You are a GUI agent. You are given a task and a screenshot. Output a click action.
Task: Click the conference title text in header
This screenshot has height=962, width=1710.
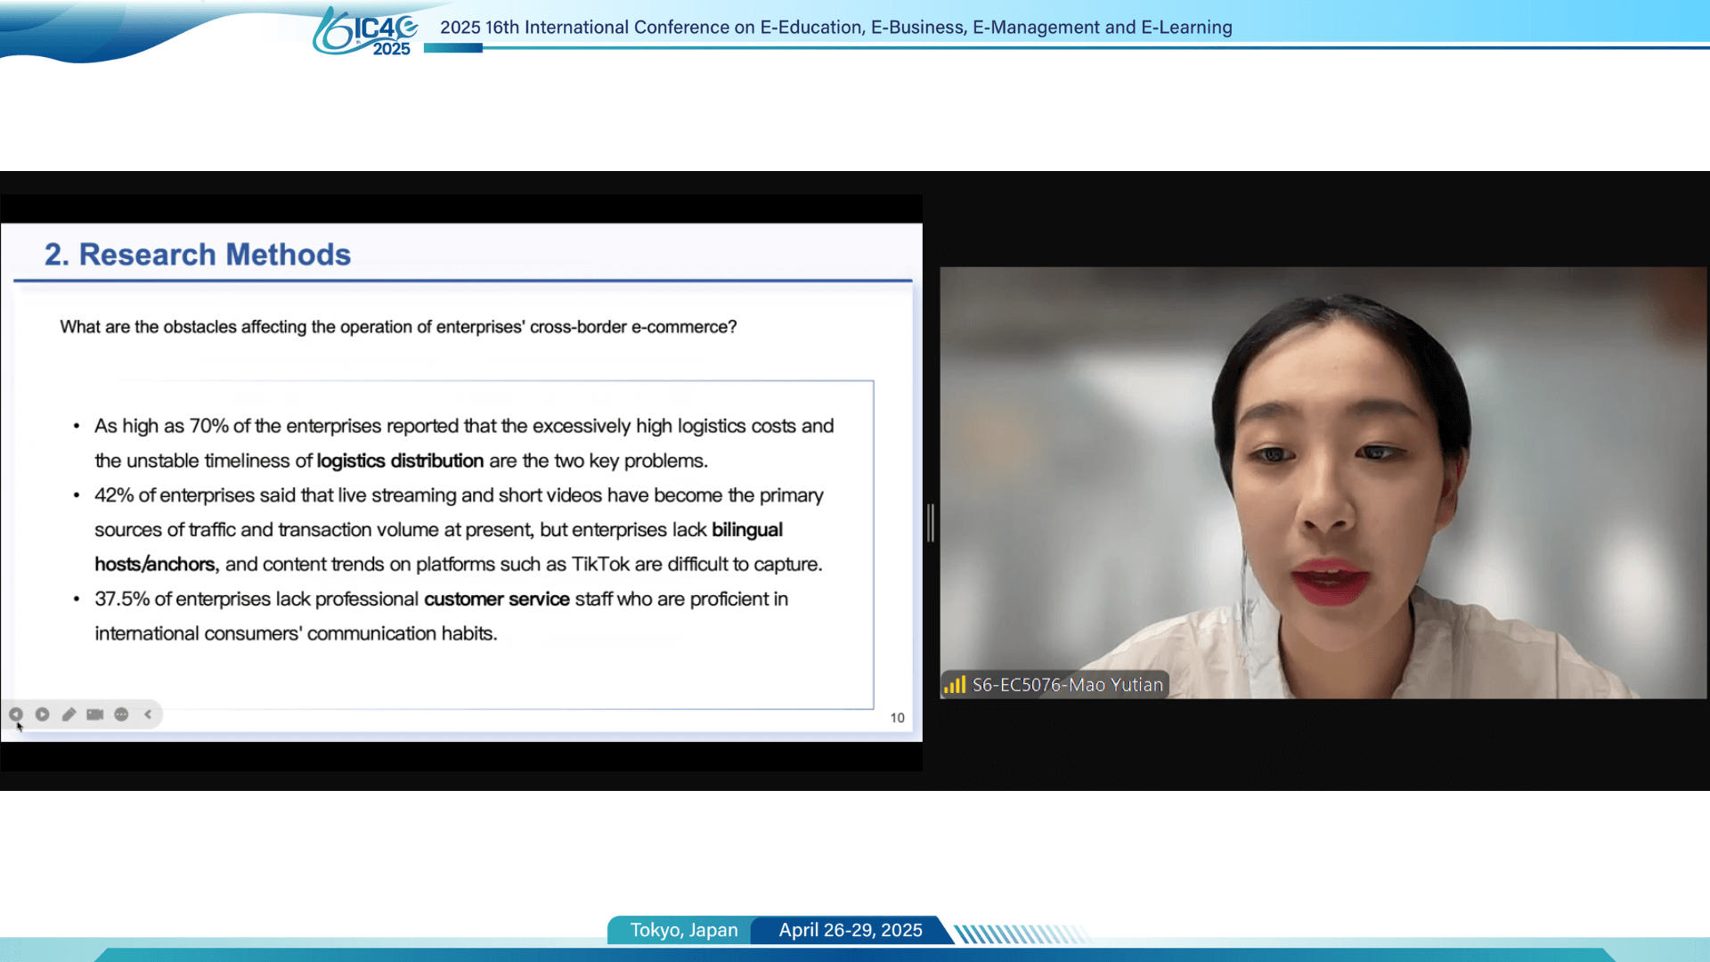click(x=835, y=28)
